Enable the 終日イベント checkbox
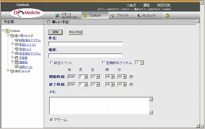 click(x=51, y=63)
